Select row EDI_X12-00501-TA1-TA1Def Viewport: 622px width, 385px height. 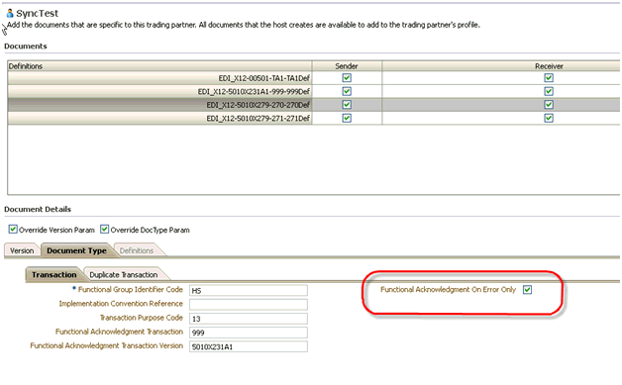pos(313,78)
